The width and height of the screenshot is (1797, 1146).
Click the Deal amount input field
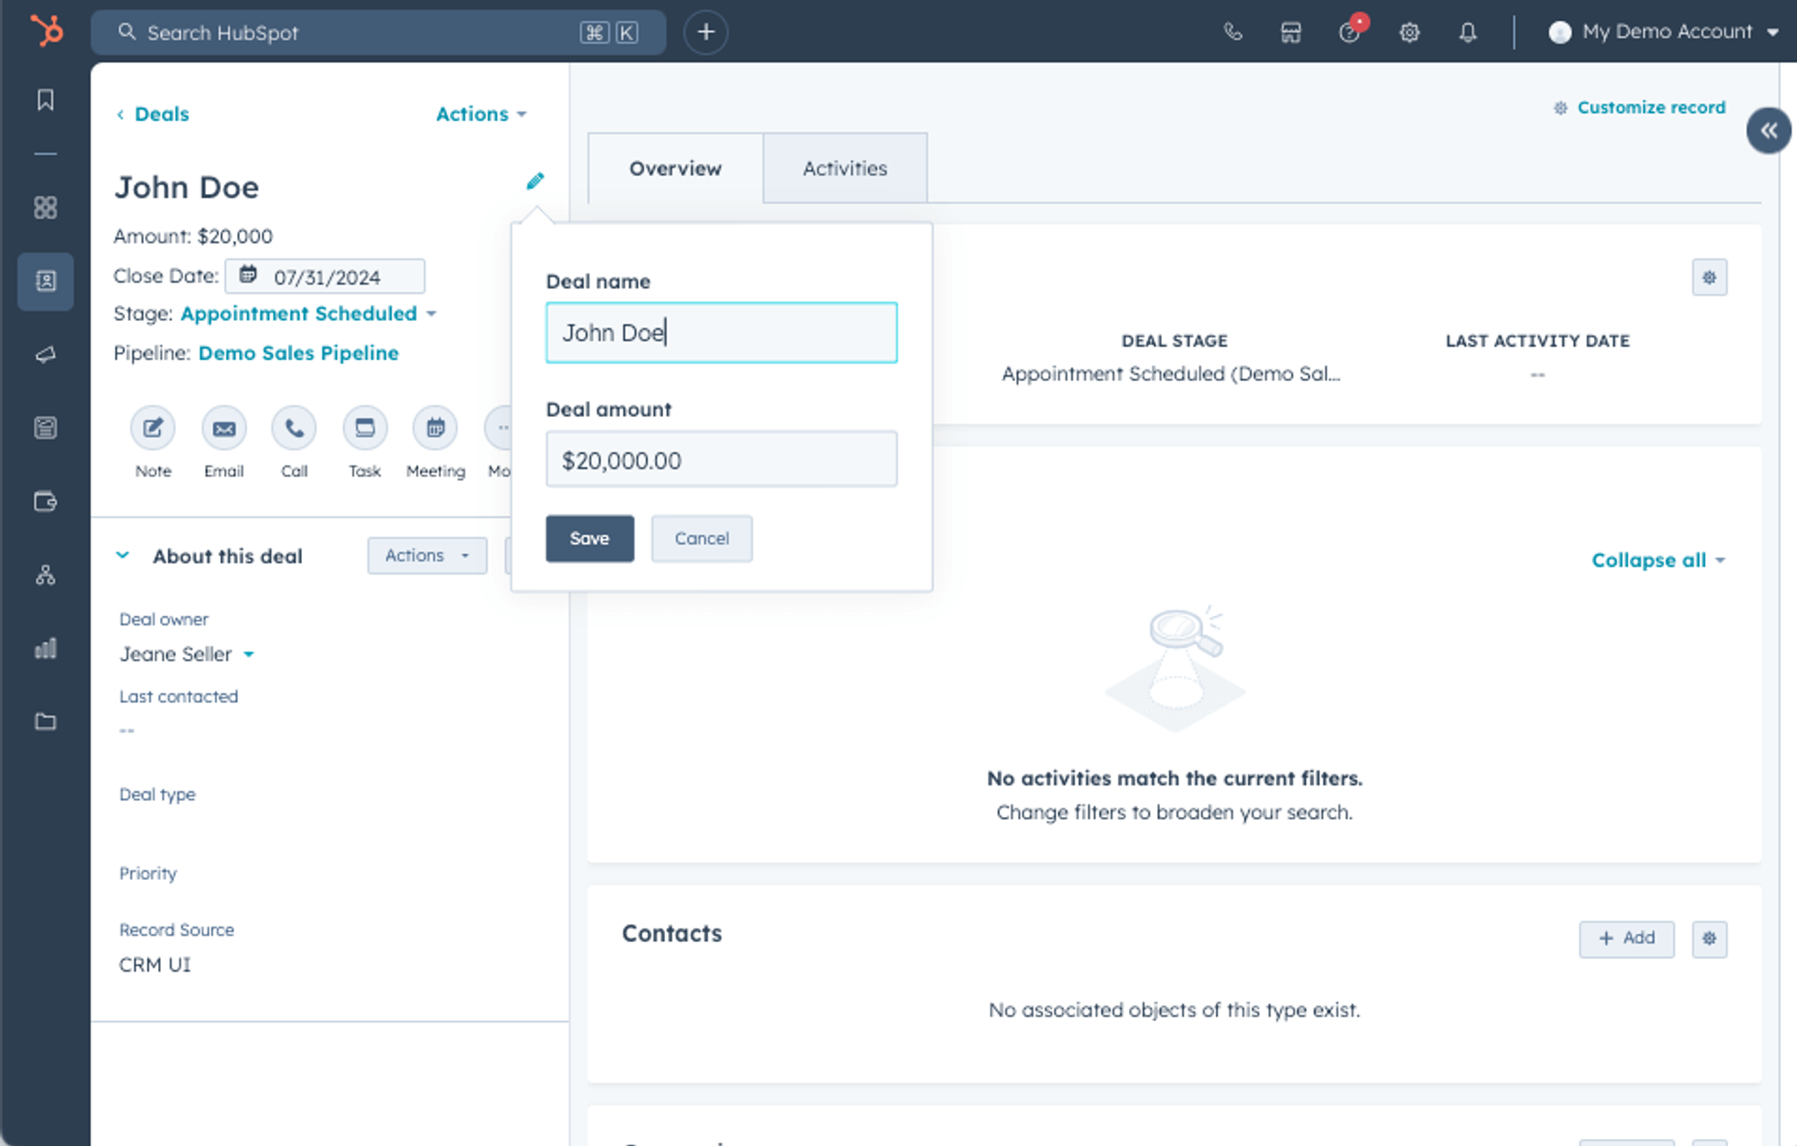point(721,459)
